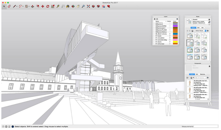This screenshot has width=221, height=130.
Task: Enable visibility for 00Section4 layer
Action: pos(170,24)
